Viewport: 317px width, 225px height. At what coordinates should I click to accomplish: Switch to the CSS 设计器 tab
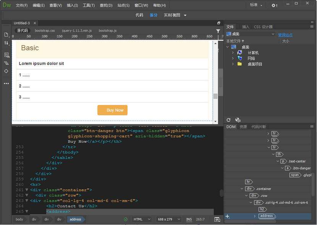click(x=263, y=27)
